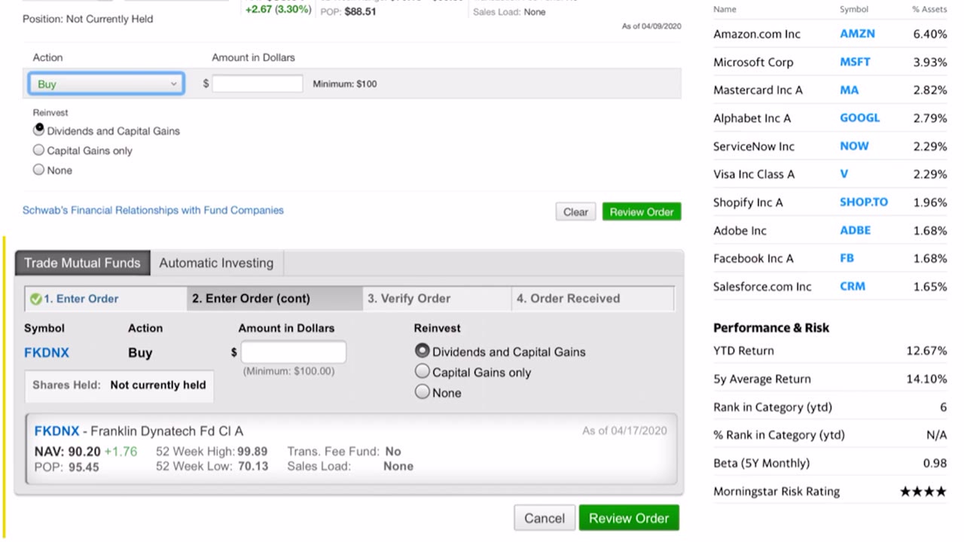Click the large lower Review Order button
Image resolution: width=964 pixels, height=542 pixels.
coord(629,518)
